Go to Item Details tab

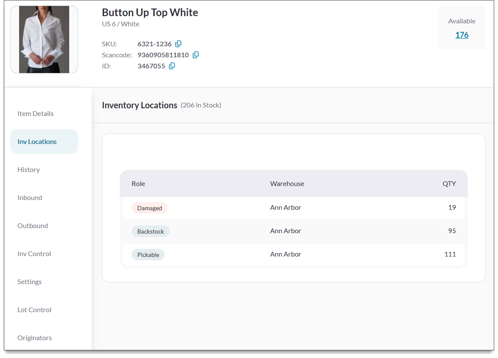click(36, 113)
